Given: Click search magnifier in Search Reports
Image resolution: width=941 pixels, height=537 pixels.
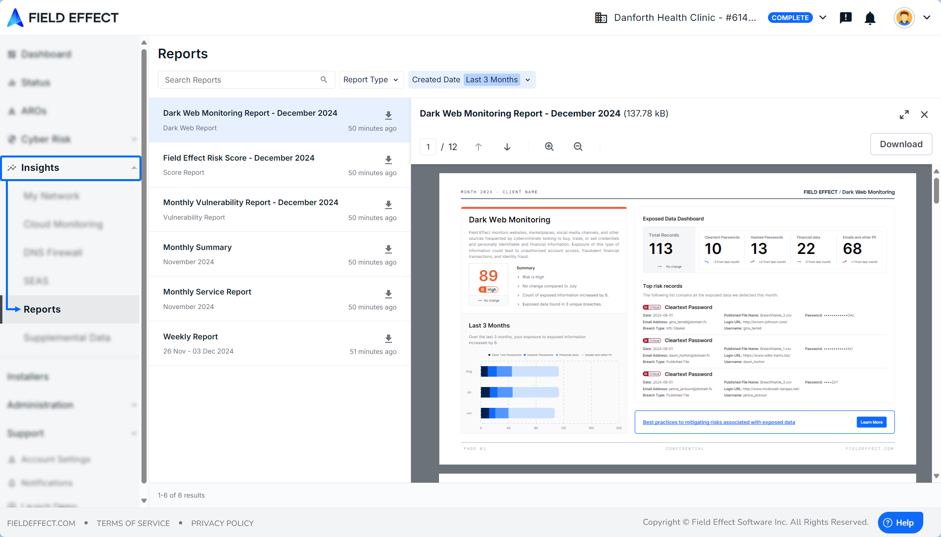Looking at the screenshot, I should (x=324, y=80).
